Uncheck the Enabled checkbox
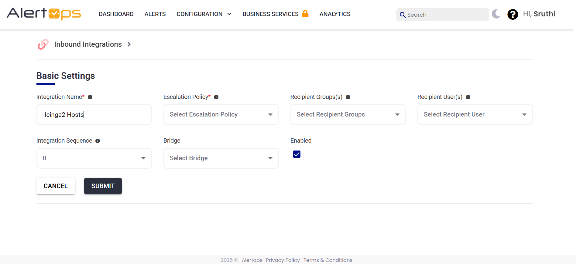The width and height of the screenshot is (576, 264). point(297,154)
